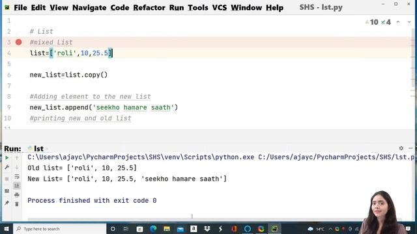
Task: Toggle soft-wrap in Run console
Action: [x=17, y=176]
